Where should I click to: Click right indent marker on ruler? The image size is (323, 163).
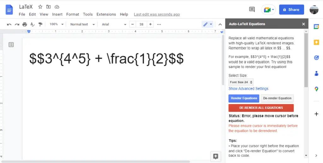tap(222, 32)
